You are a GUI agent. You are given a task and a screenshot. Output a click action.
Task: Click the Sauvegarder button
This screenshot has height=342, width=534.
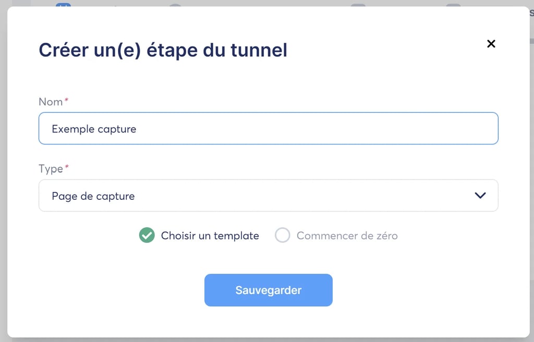pos(269,290)
